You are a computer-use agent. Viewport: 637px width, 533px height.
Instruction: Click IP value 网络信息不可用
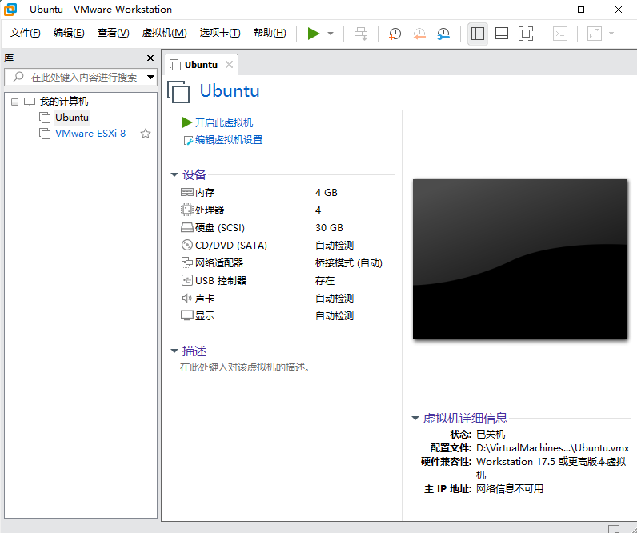pos(510,488)
